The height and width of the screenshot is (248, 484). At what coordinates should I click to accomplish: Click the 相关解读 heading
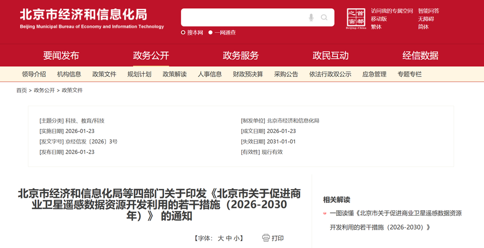pyautogui.click(x=336, y=199)
